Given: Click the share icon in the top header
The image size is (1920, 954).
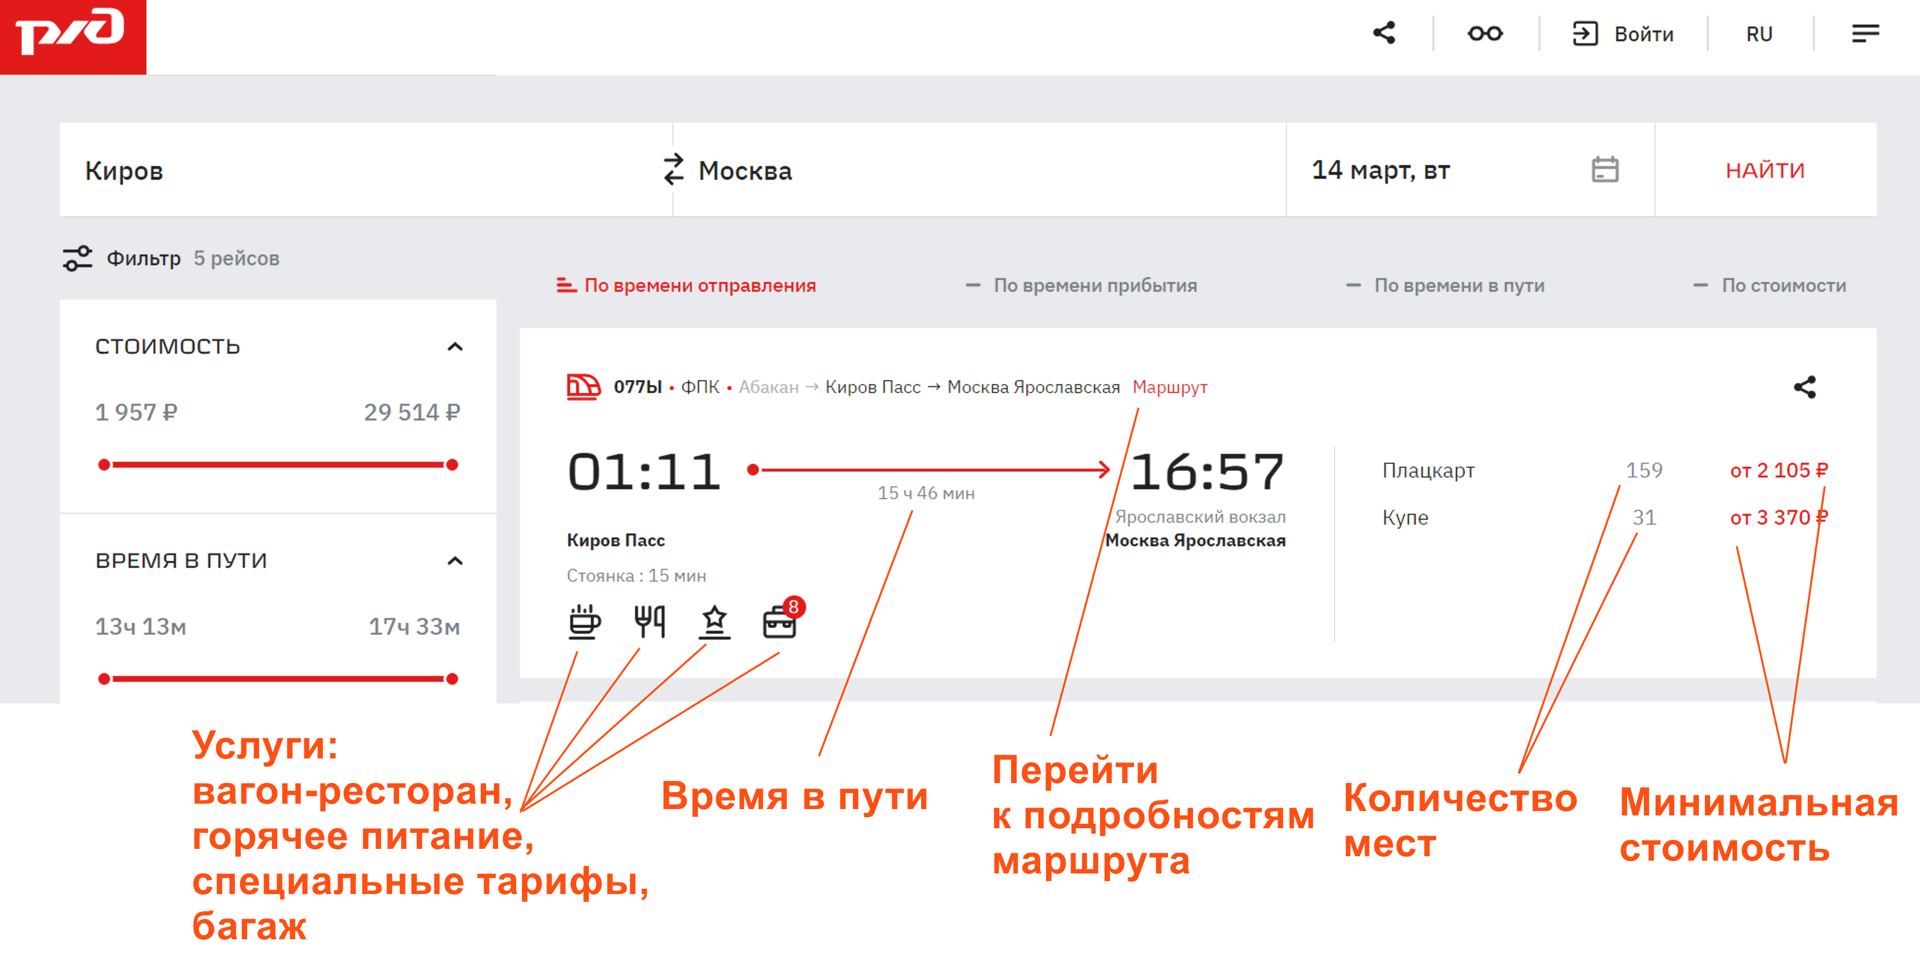Looking at the screenshot, I should [1384, 33].
